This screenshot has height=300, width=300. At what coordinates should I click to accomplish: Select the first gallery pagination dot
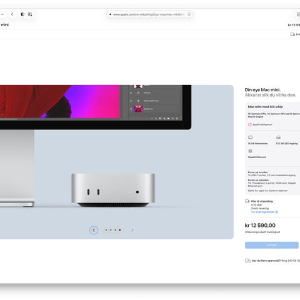click(x=106, y=230)
